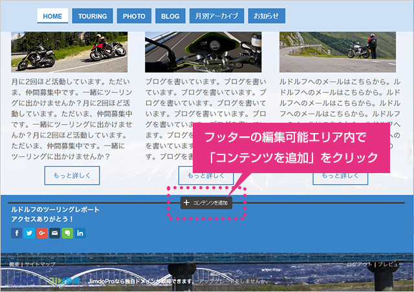Open the two racing motorcycles photo
The height and width of the screenshot is (292, 414).
(69, 52)
